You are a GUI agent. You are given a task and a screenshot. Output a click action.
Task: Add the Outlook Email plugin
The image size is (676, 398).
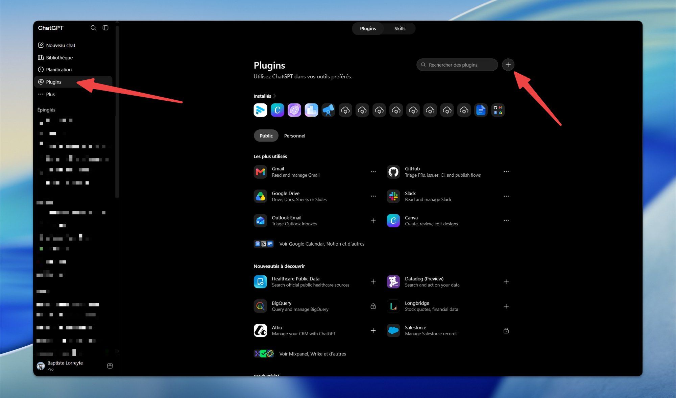pos(373,221)
